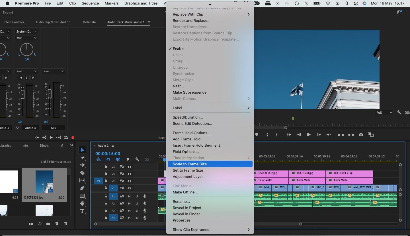Choose Scale to Frame Size menu item
Screen dimensions: 410x236
tap(210, 164)
